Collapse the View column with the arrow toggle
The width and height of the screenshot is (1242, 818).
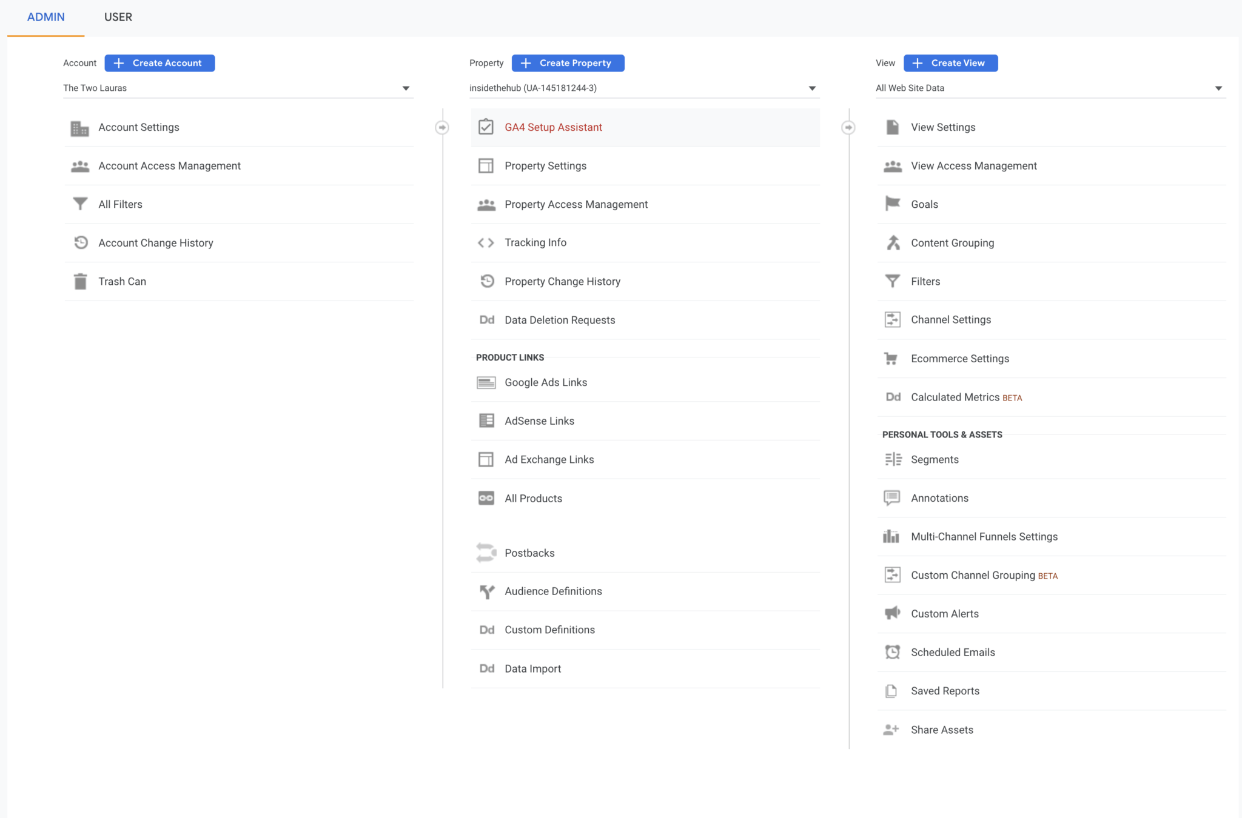[x=848, y=127]
